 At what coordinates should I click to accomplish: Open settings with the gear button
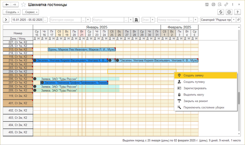pos(229,12)
